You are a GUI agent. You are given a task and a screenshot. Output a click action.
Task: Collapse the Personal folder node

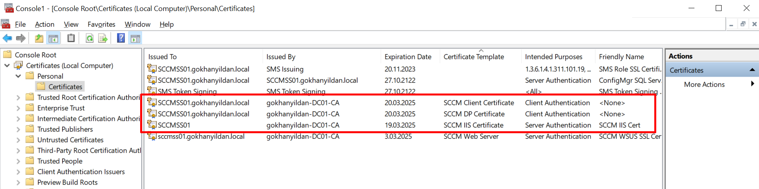point(18,76)
